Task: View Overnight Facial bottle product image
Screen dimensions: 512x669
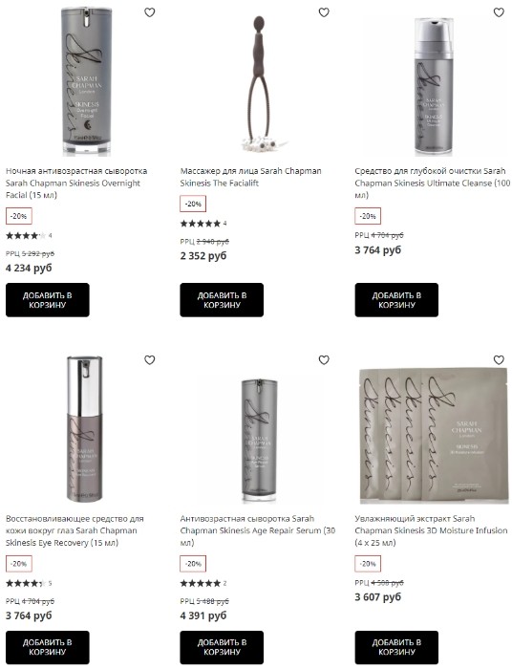Action: pyautogui.click(x=86, y=81)
